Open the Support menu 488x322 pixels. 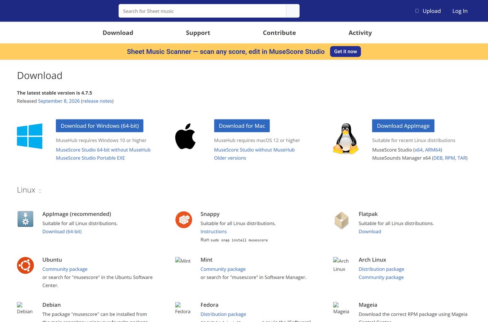[x=198, y=33]
